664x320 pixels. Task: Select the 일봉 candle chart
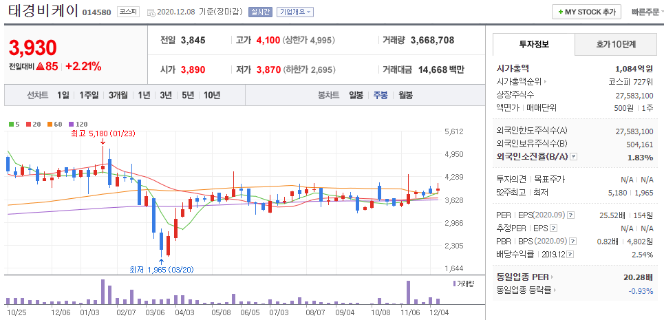pos(356,95)
